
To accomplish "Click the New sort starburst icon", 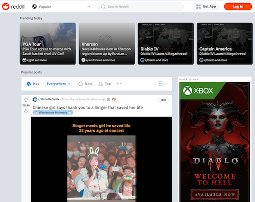I will (81, 84).
